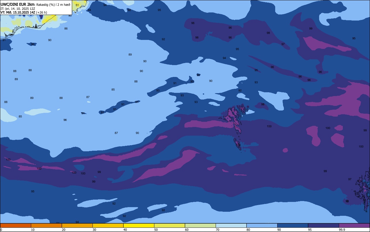Pick the purple above-99.9 legend swatch
Screen dimensions: 370x232
pos(354,225)
